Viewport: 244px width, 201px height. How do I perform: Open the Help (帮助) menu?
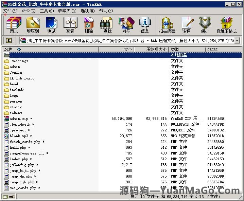[106, 11]
